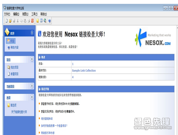
Task: Click the app icon in title bar
Action: [x=5, y=8]
